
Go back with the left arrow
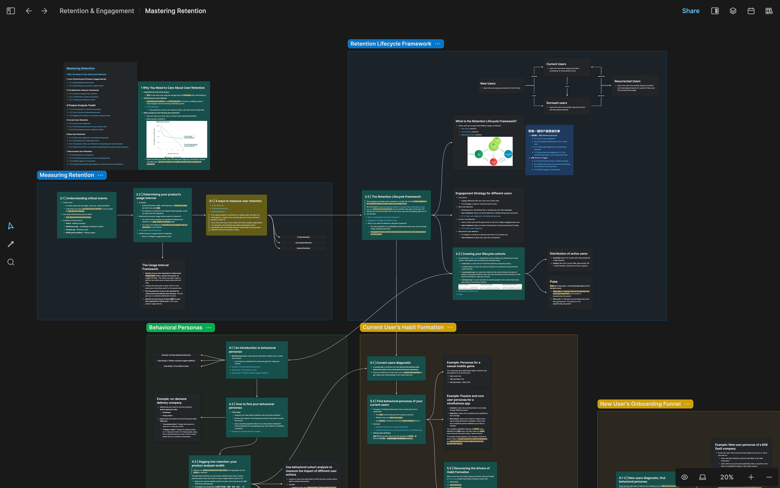tap(28, 11)
